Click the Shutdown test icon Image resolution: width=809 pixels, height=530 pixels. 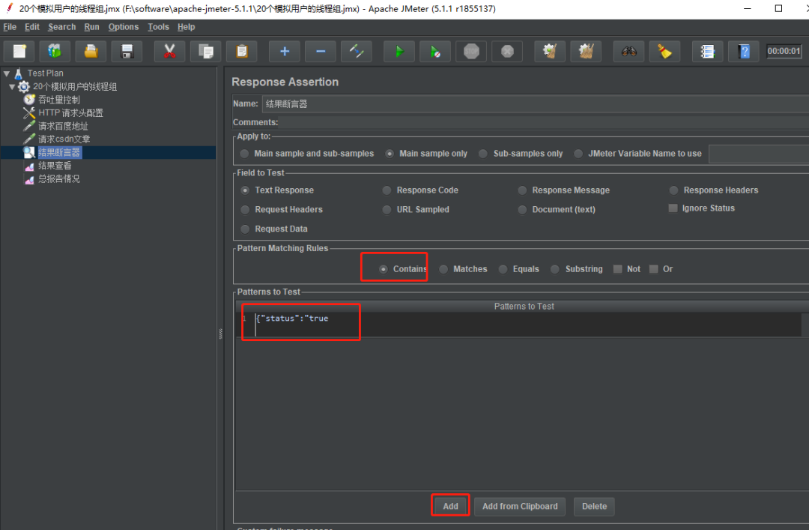pyautogui.click(x=507, y=51)
